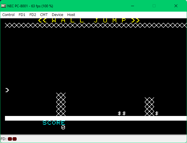This screenshot has width=187, height=143.
Task: Click the white arrow player character
Action: click(7, 90)
